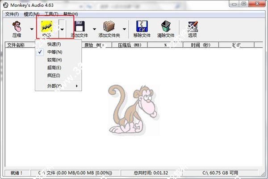The image size is (268, 179).
Task: Expand the dropdown arrow beside 添加文件夹
Action: (124, 29)
